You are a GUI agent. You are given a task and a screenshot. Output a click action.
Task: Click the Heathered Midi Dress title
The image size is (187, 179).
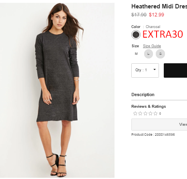[159, 6]
